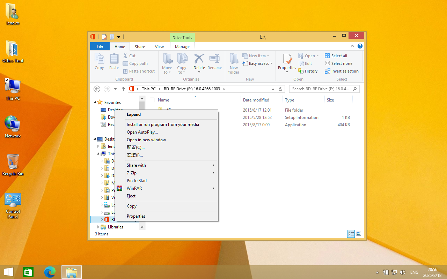Click Invert selection in the ribbon
The width and height of the screenshot is (447, 279).
click(x=344, y=71)
